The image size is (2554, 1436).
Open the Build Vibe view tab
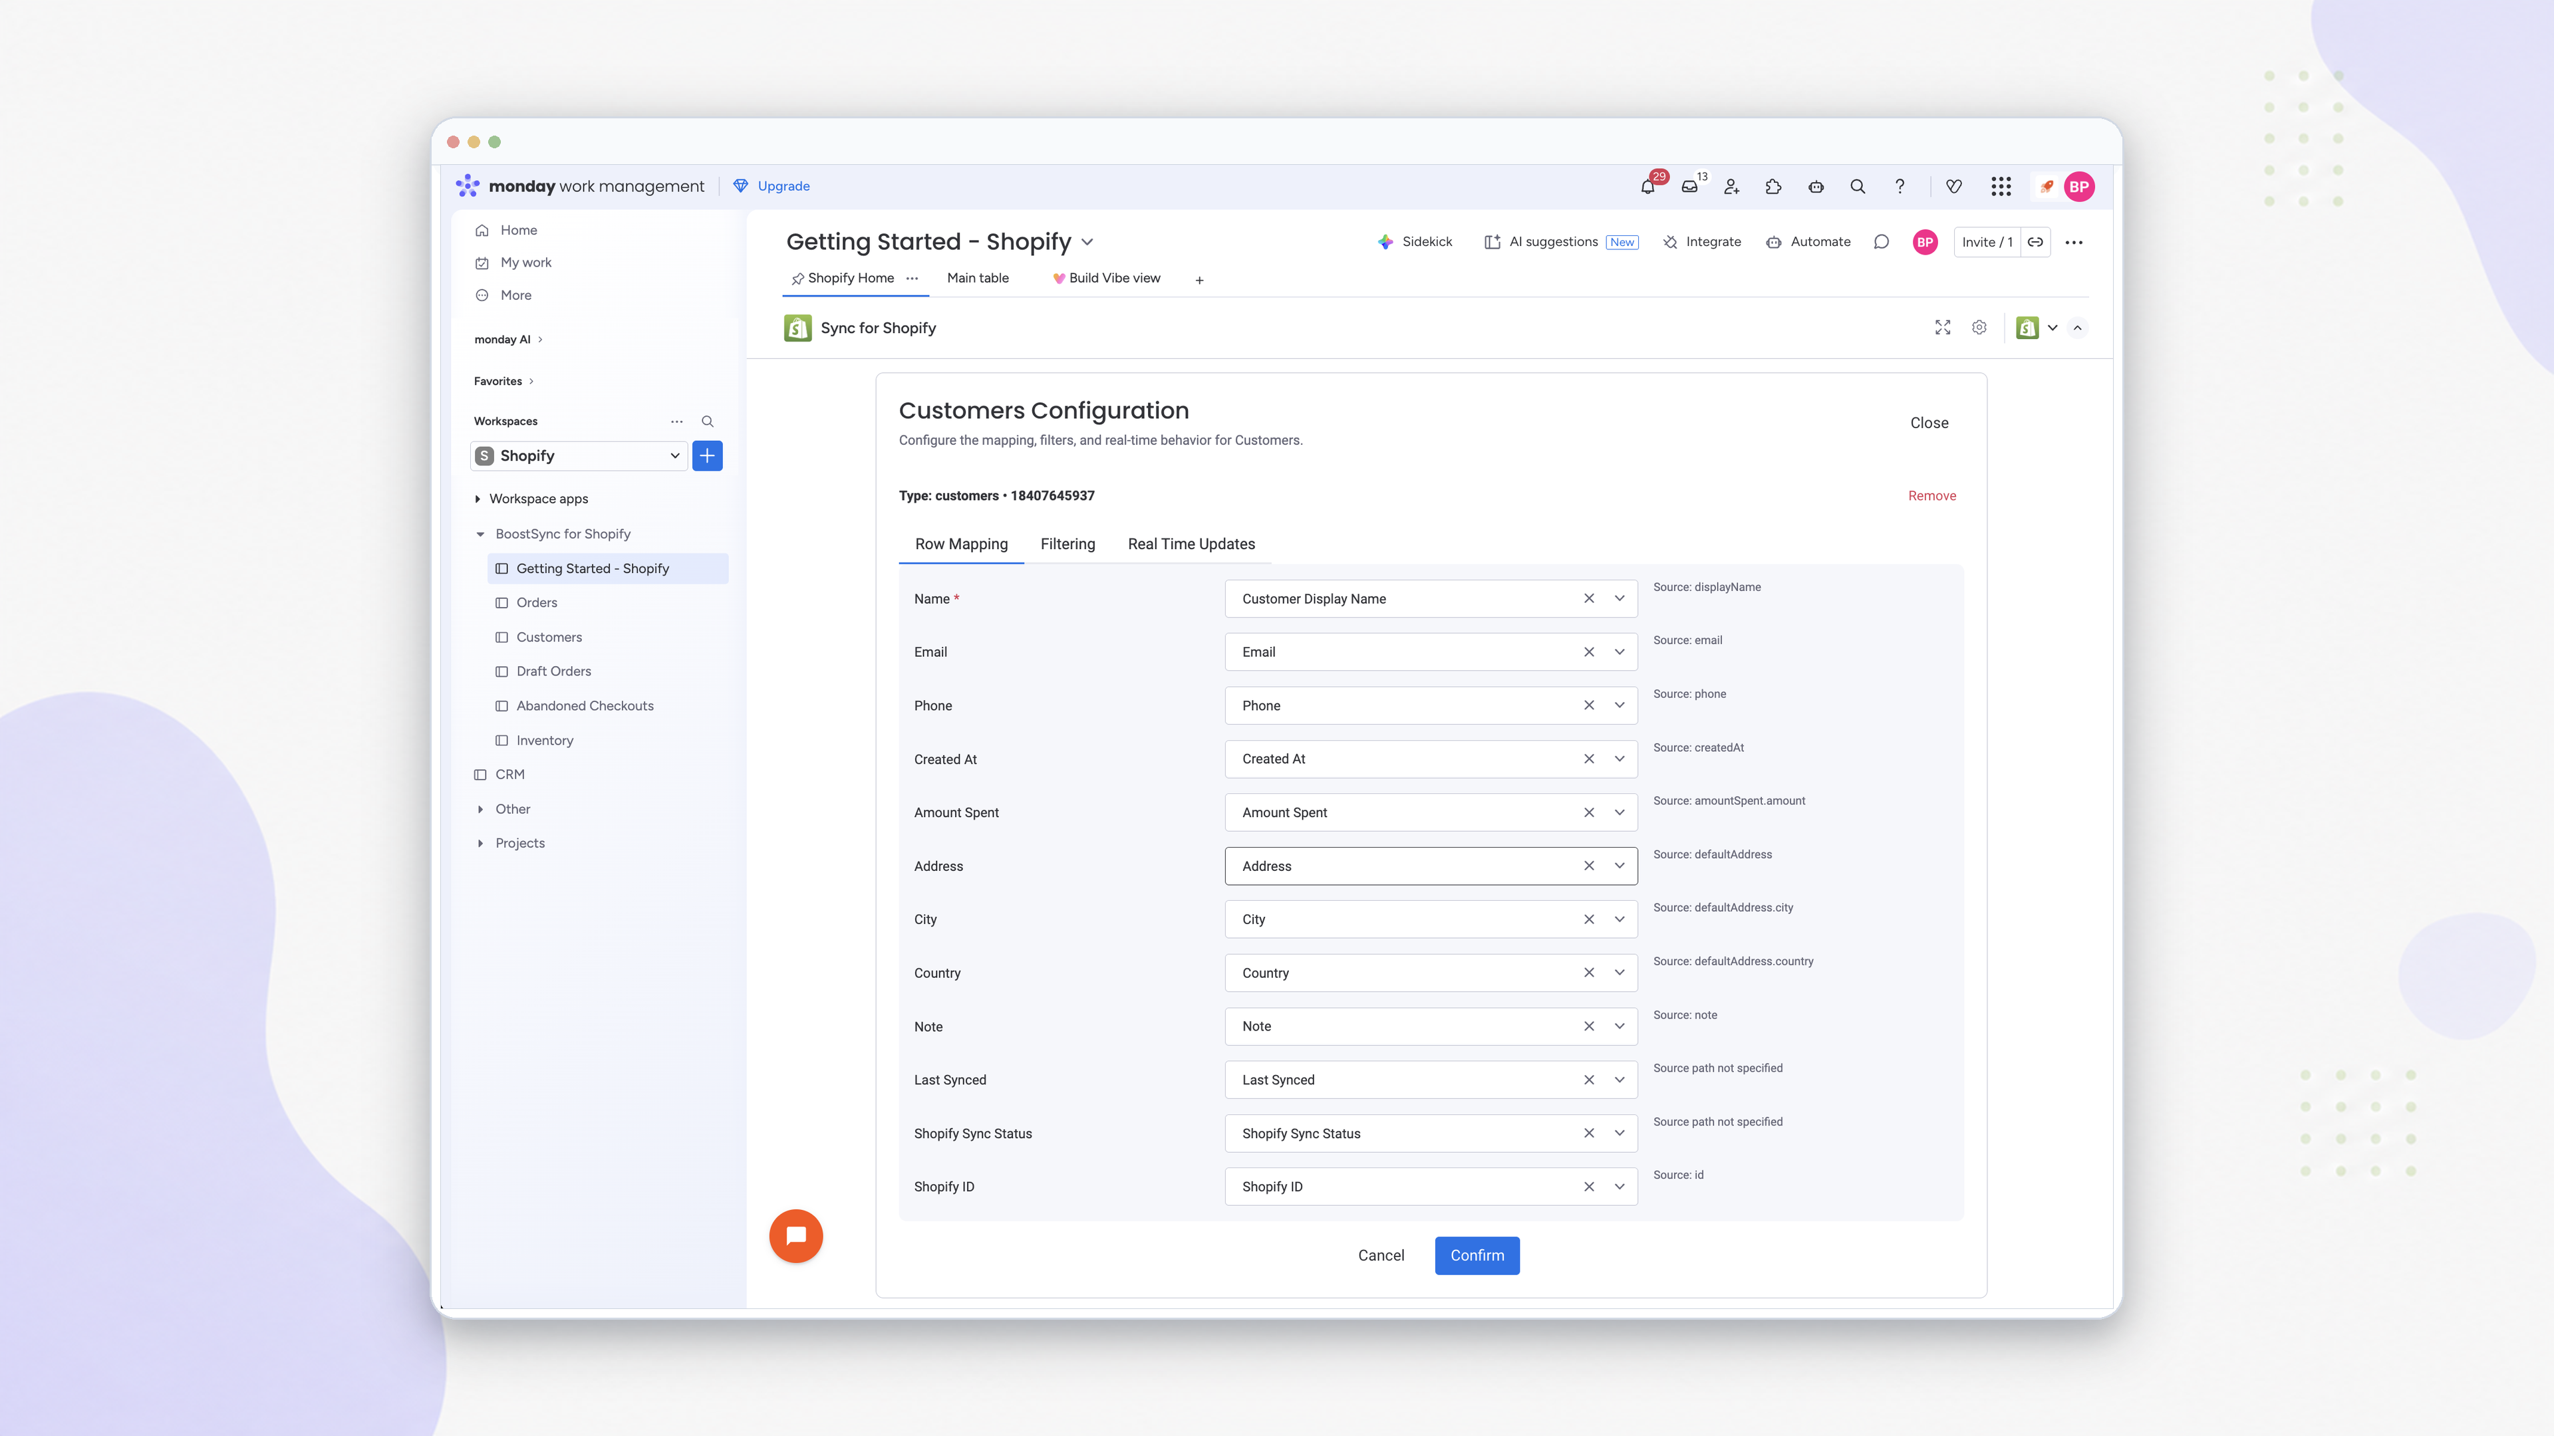coord(1107,279)
